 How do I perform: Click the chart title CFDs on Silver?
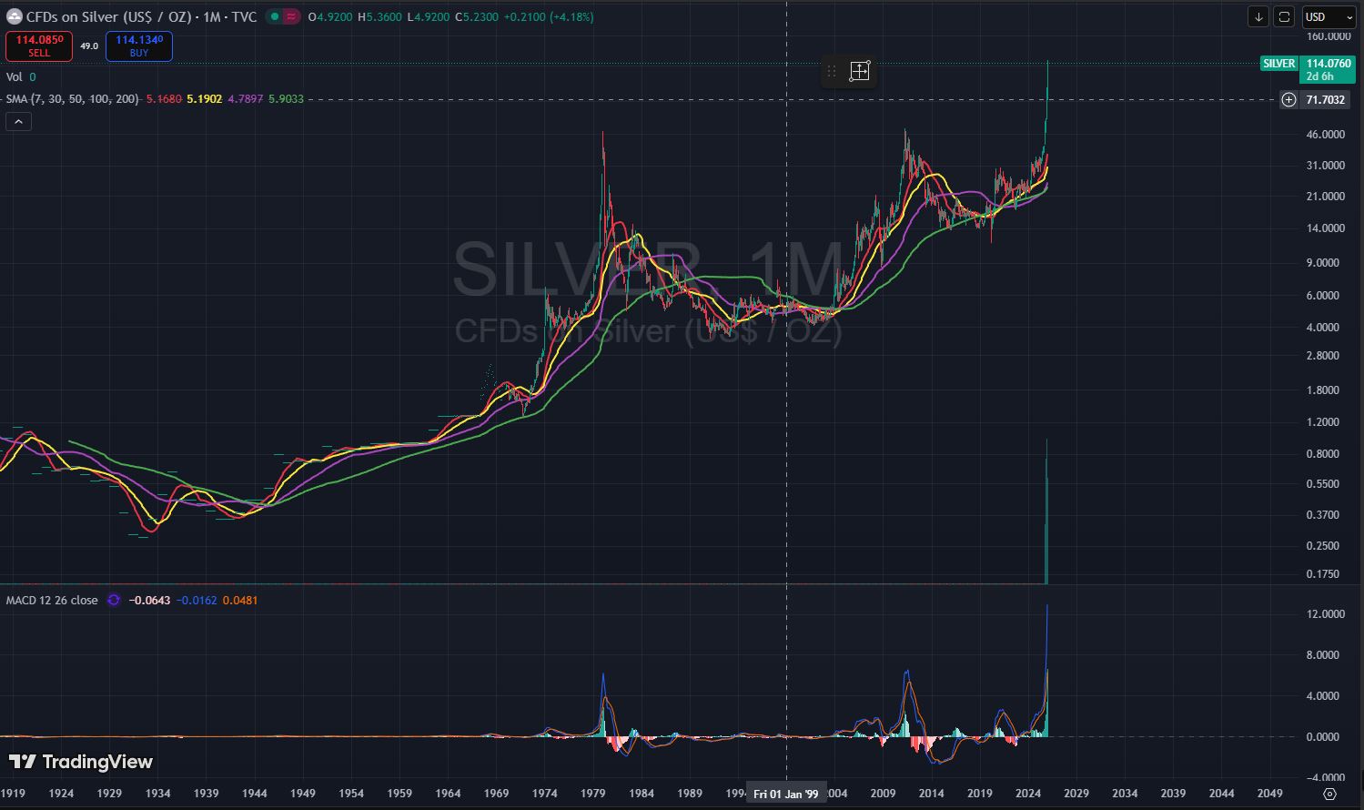coord(108,16)
